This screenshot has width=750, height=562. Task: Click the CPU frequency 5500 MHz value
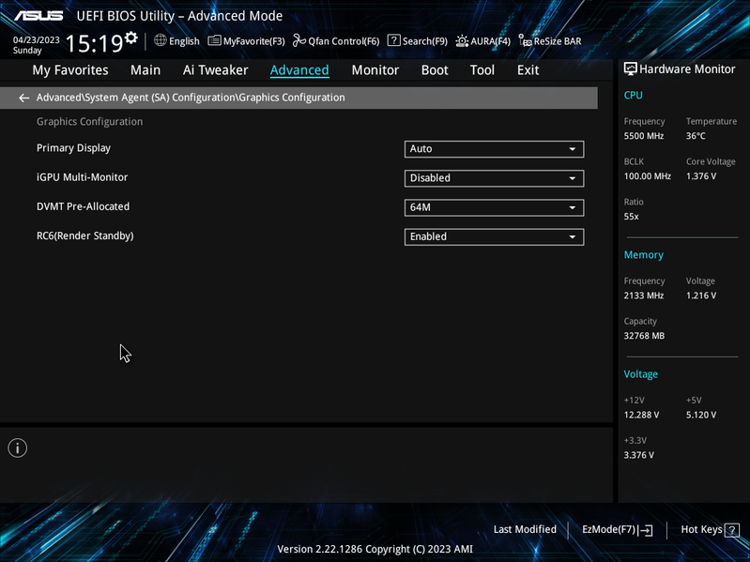(643, 136)
